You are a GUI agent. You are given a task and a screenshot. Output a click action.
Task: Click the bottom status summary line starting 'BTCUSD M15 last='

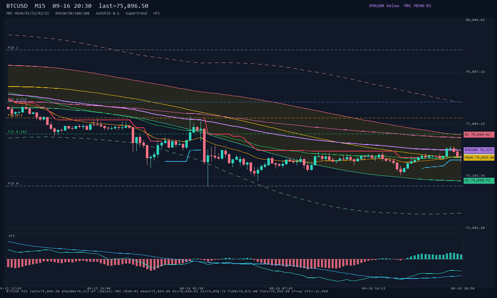[167, 291]
